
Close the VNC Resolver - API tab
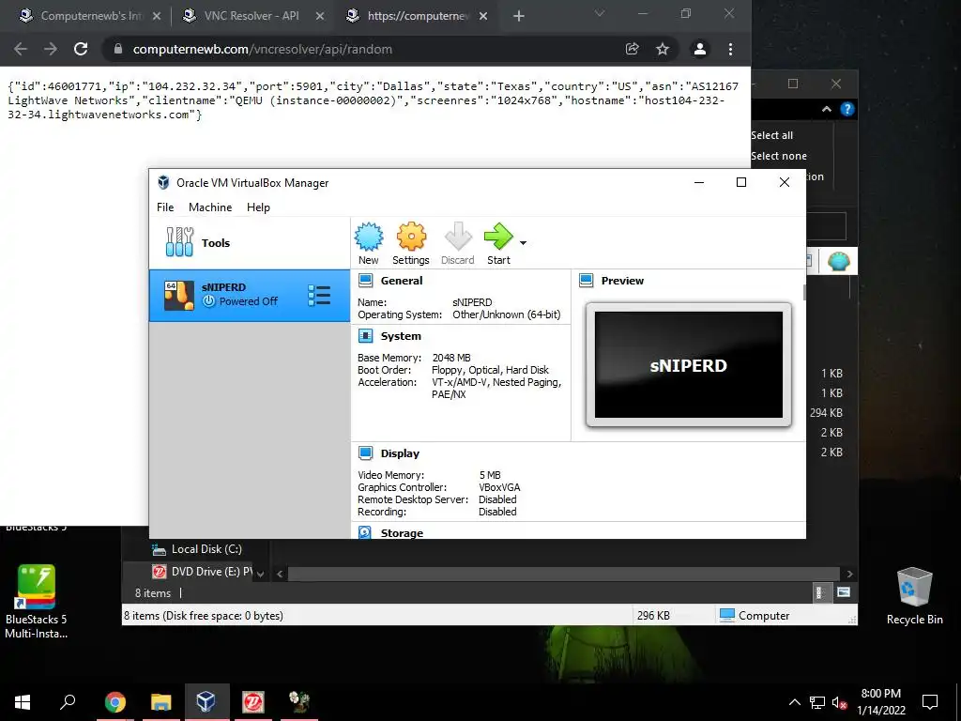coord(320,16)
